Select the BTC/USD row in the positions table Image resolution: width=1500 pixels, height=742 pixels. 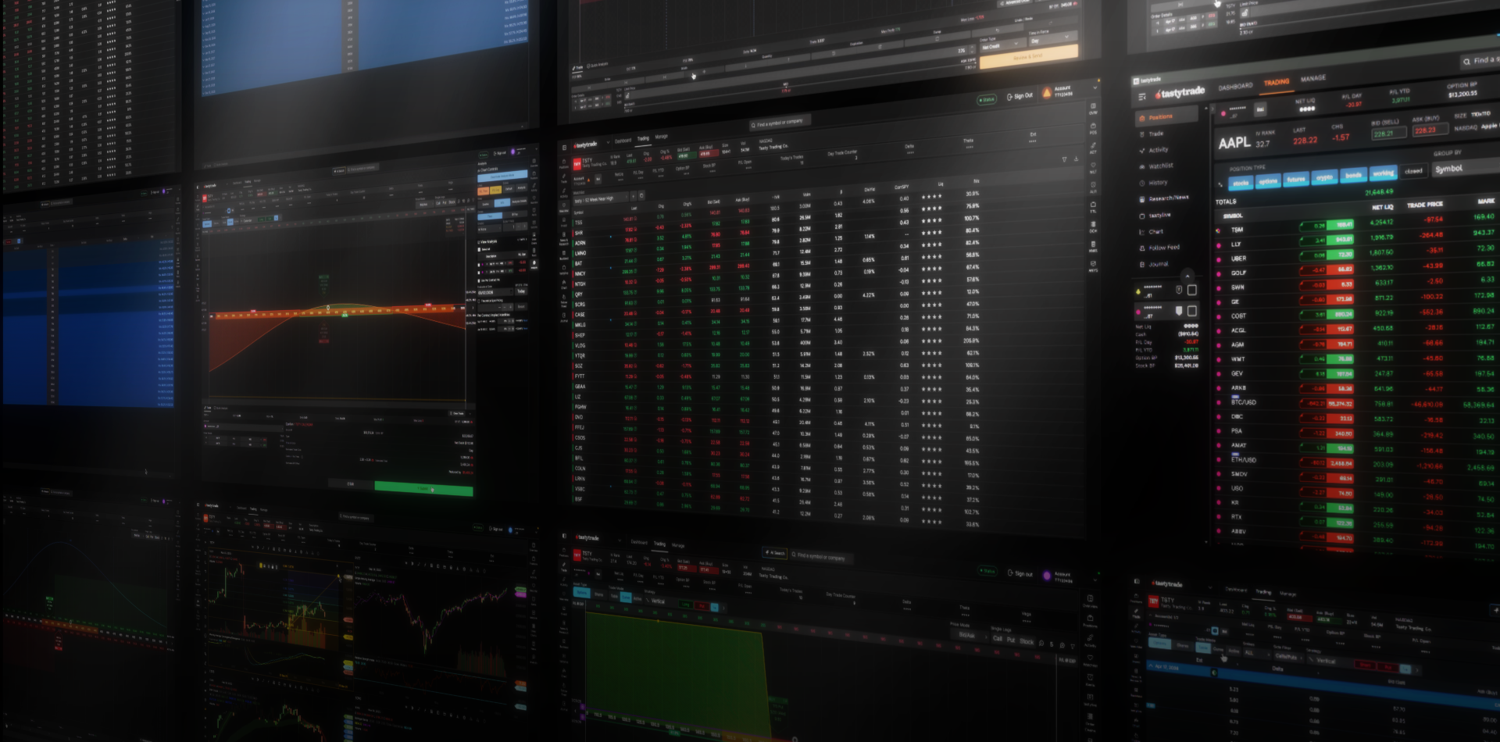tap(1355, 404)
